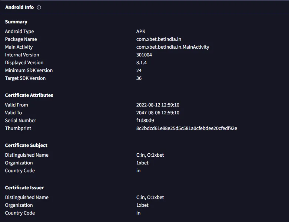289x222 pixels.
Task: Click Organization label under Certificate Issuer
Action: point(19,205)
